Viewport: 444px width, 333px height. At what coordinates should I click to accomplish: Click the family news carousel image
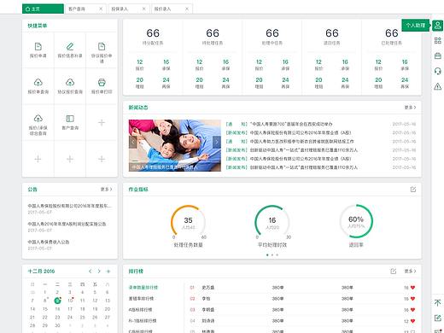175,145
